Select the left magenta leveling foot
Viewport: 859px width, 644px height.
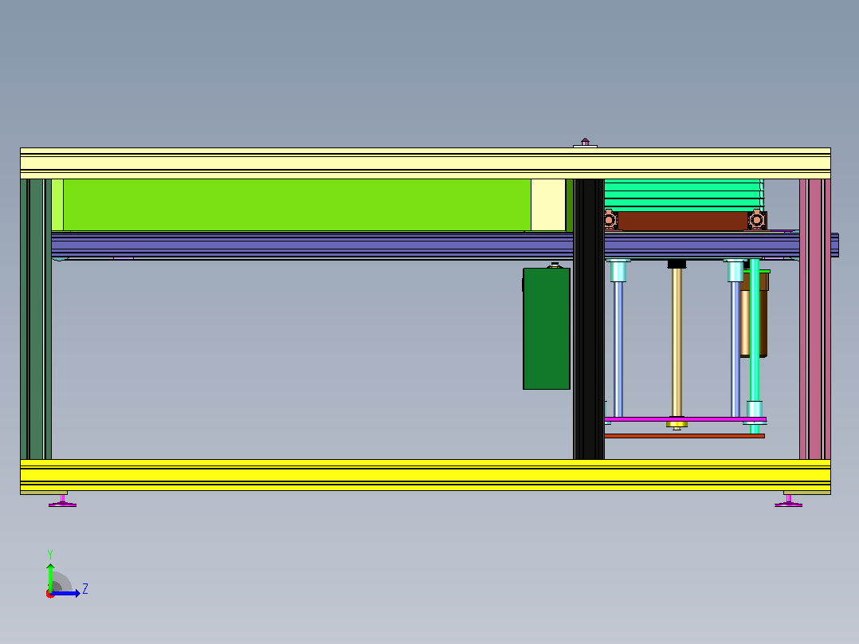(62, 501)
